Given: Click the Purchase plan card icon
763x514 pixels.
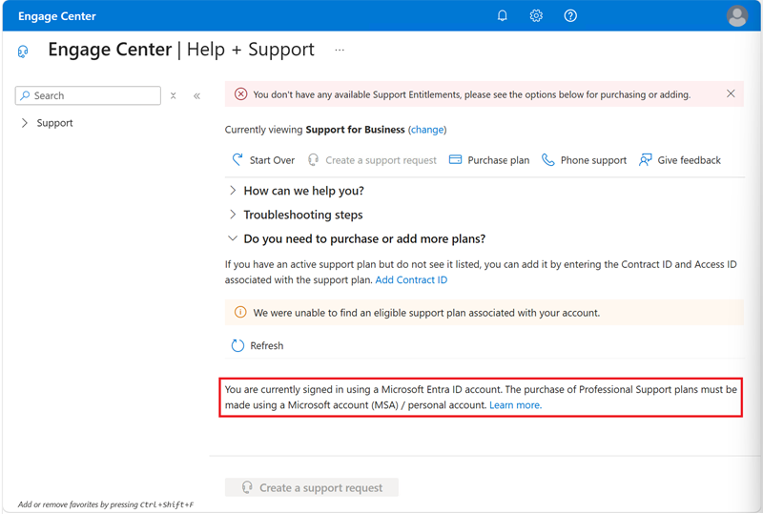Looking at the screenshot, I should pyautogui.click(x=455, y=159).
